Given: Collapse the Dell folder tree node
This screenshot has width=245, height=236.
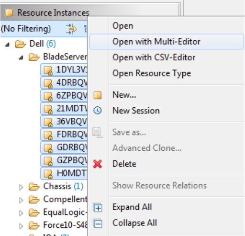Looking at the screenshot, I should point(7,45).
